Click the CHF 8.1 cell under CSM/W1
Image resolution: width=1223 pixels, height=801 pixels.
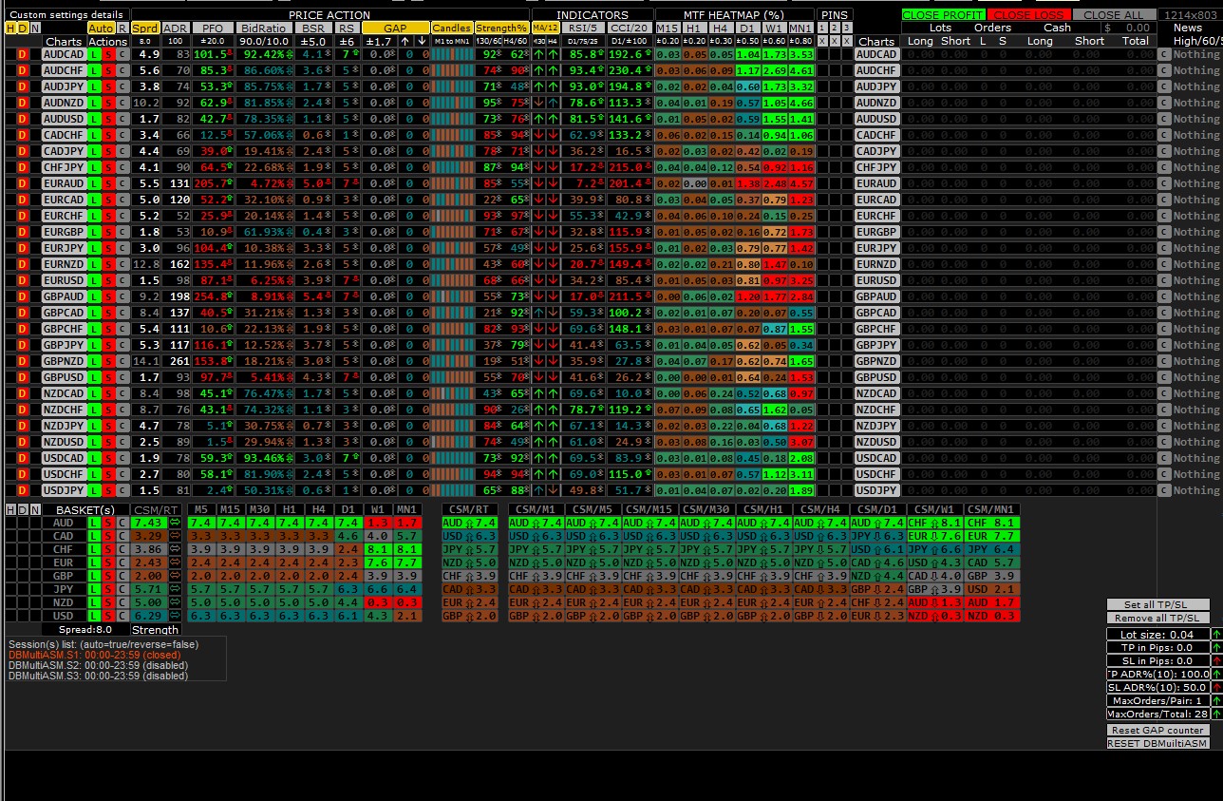(933, 523)
